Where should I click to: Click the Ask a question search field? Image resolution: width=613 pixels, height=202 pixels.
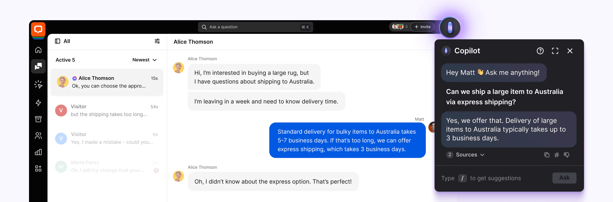255,26
